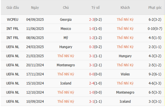Open Georgia team link in first row
The height and width of the screenshot is (107, 165).
tap(66, 19)
